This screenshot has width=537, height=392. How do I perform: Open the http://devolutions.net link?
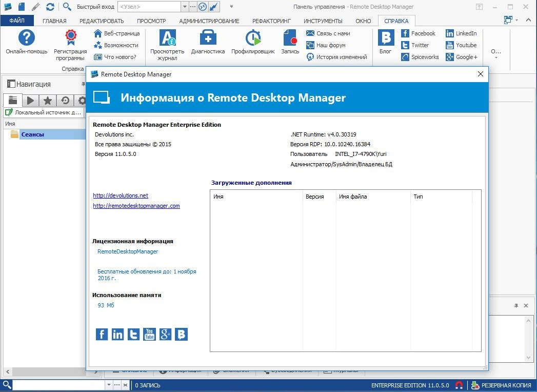[121, 195]
